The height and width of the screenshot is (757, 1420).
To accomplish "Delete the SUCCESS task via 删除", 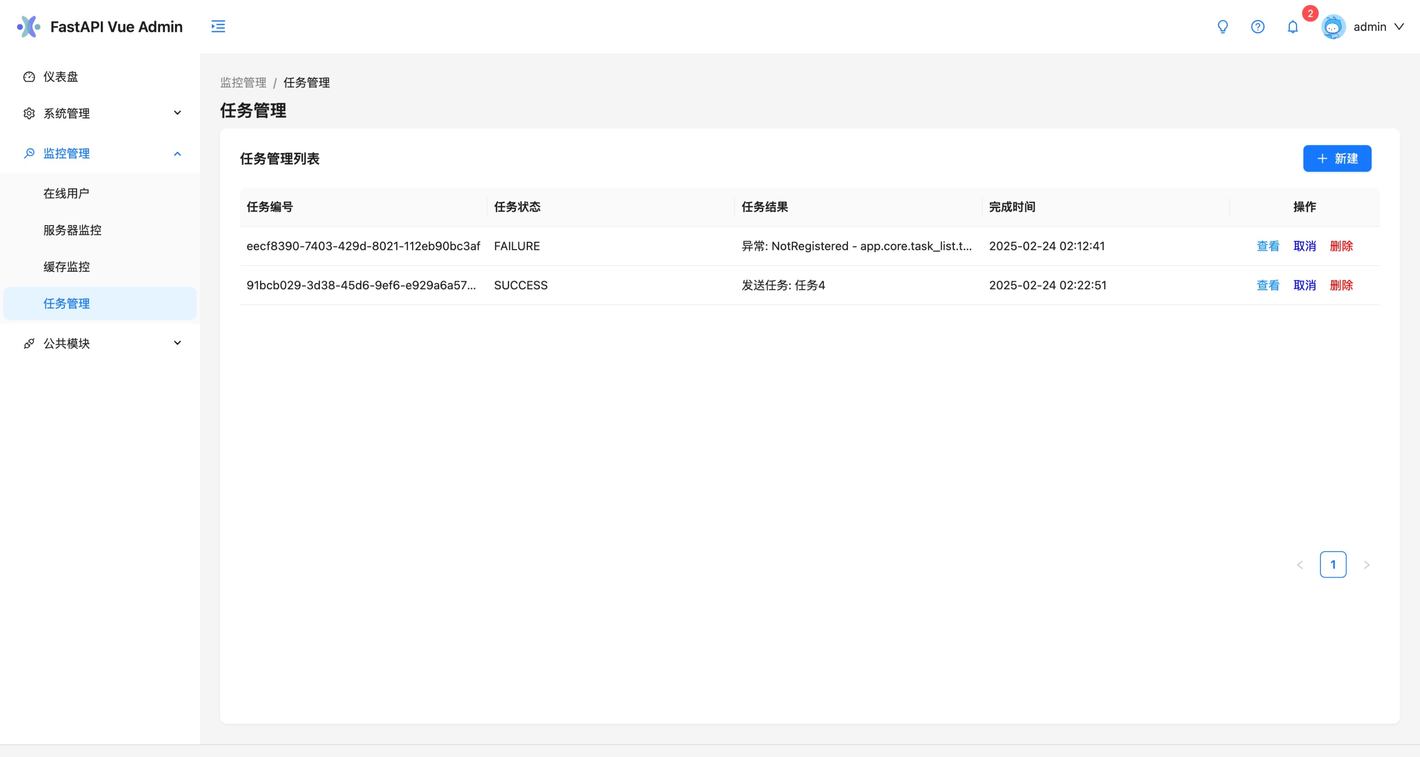I will (1341, 285).
